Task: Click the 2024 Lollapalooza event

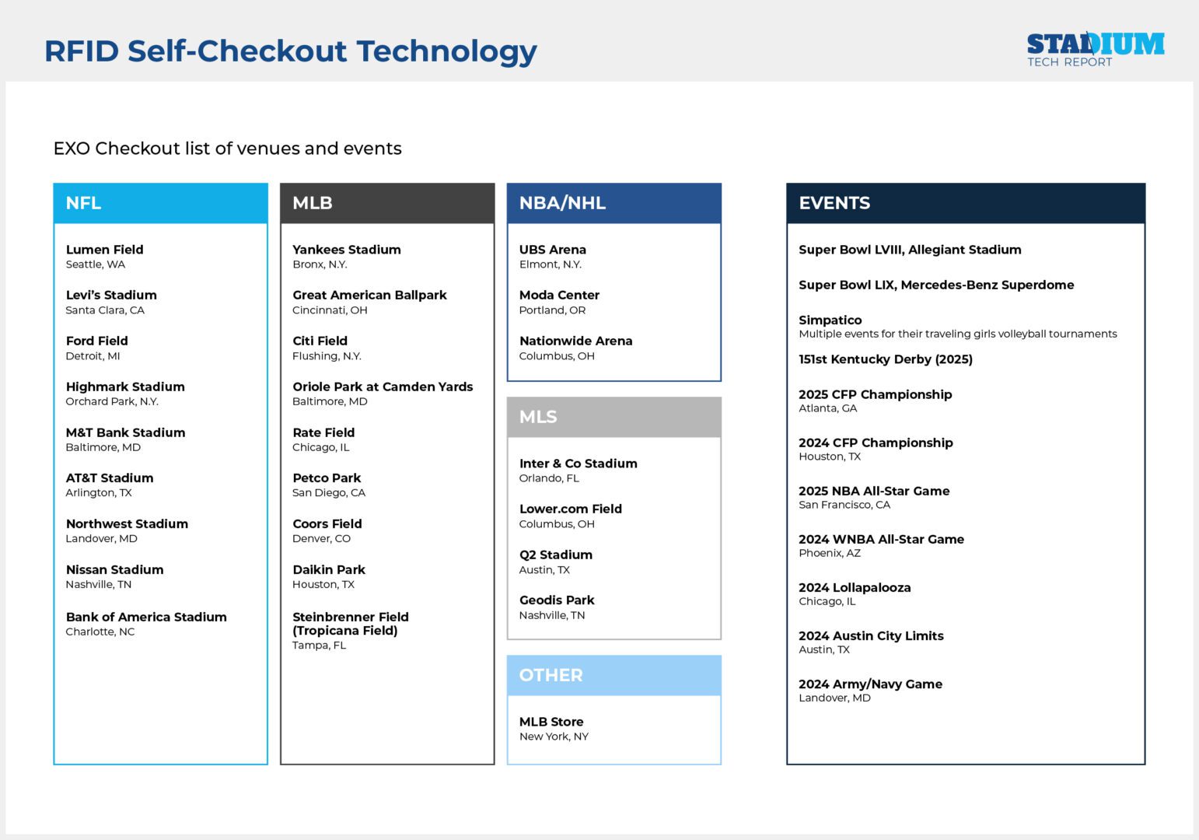Action: coord(854,588)
